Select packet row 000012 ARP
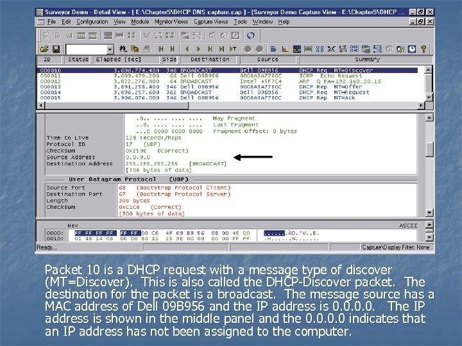This screenshot has width=462, height=346. [227, 81]
